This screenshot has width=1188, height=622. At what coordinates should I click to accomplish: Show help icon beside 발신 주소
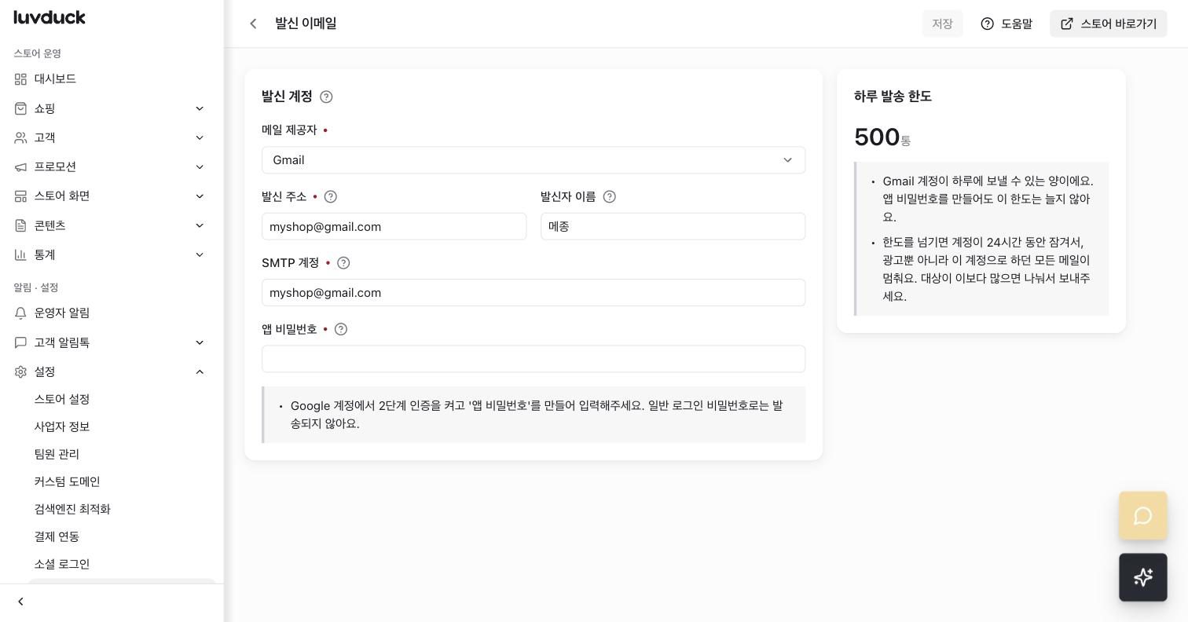click(x=330, y=196)
